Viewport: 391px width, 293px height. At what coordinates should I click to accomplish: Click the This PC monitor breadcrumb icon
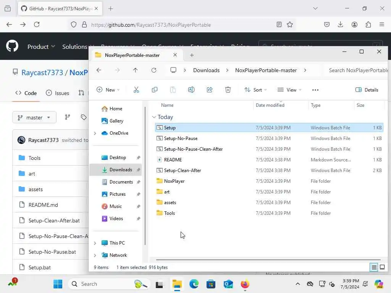(x=173, y=70)
